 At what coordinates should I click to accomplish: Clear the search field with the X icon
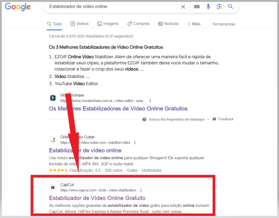coord(183,6)
